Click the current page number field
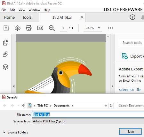 tap(63, 28)
